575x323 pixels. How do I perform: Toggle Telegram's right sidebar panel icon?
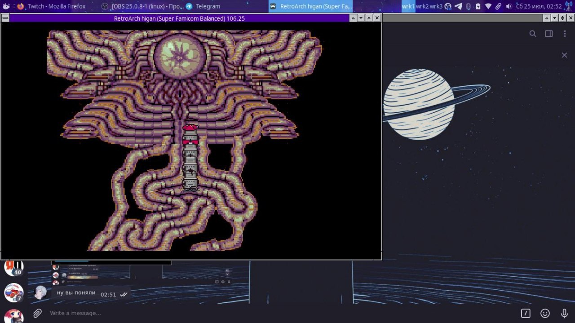click(x=548, y=34)
